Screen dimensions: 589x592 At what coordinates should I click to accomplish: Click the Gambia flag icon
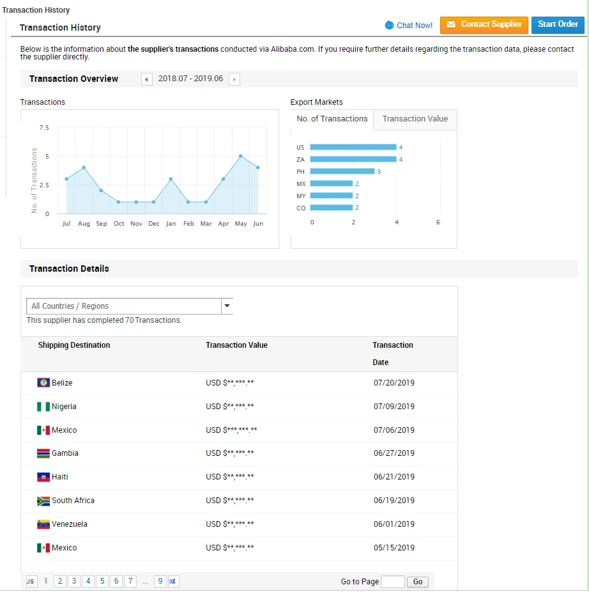[x=43, y=453]
